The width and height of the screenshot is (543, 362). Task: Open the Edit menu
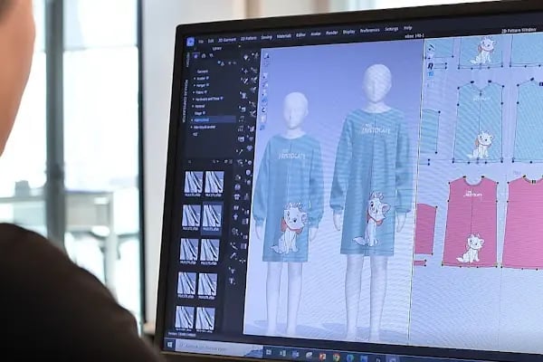[211, 41]
